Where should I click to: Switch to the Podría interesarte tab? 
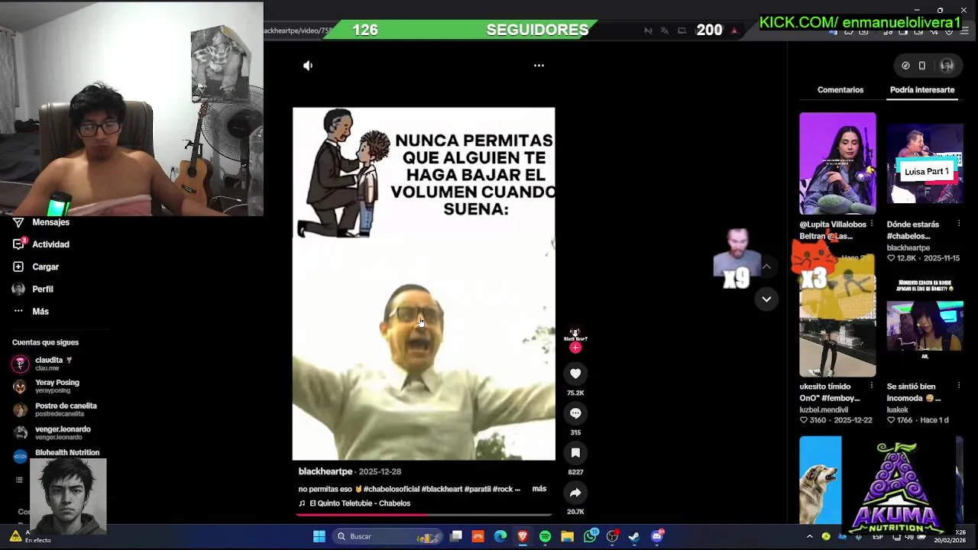[922, 90]
